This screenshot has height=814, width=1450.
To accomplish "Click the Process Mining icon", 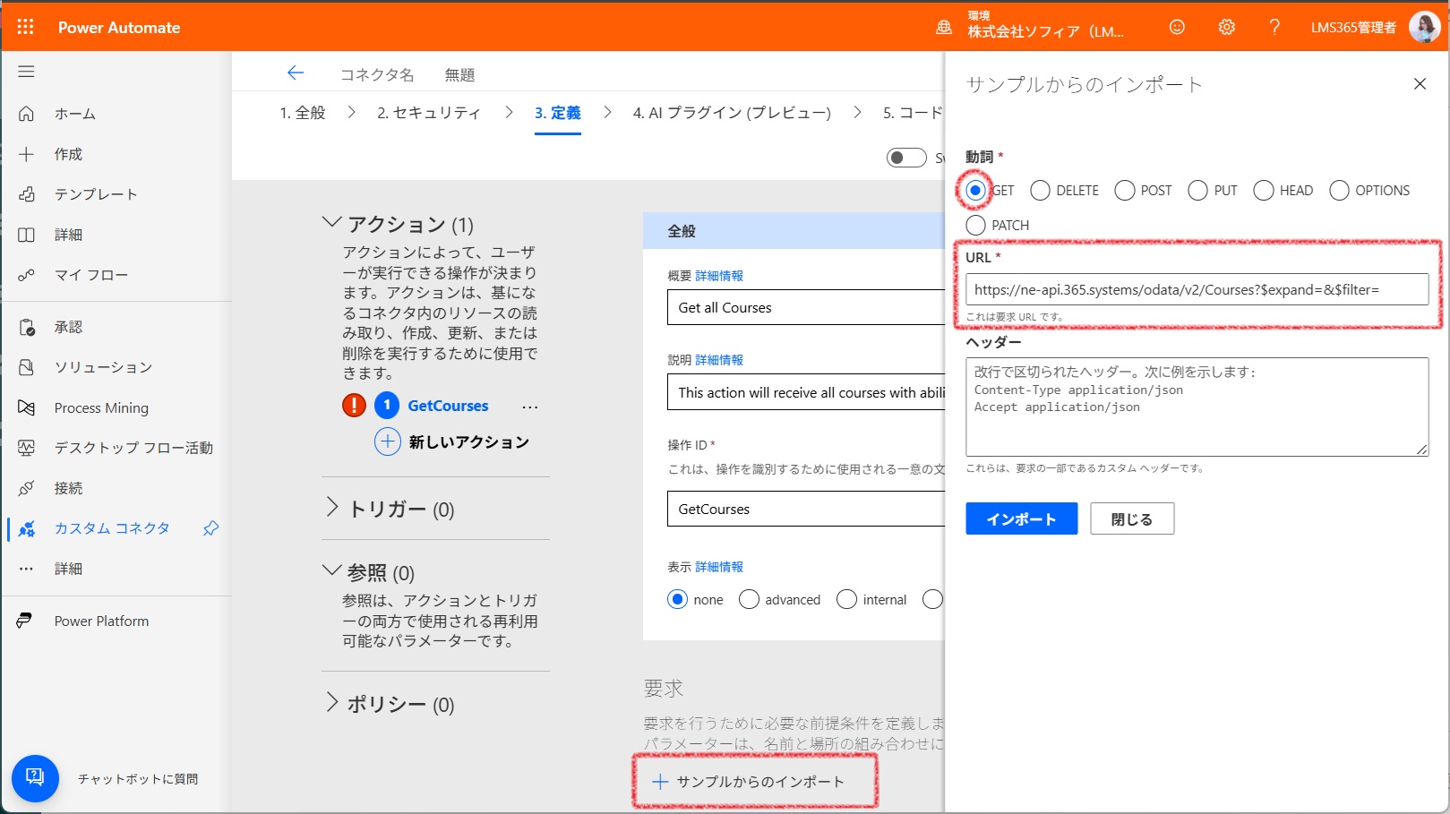I will pyautogui.click(x=26, y=407).
